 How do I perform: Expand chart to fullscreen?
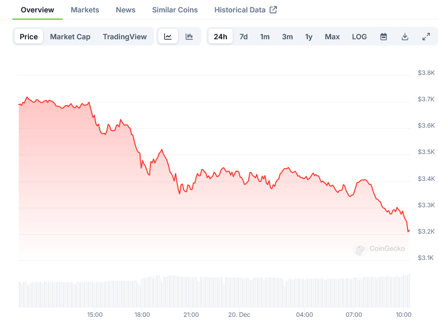(x=426, y=36)
